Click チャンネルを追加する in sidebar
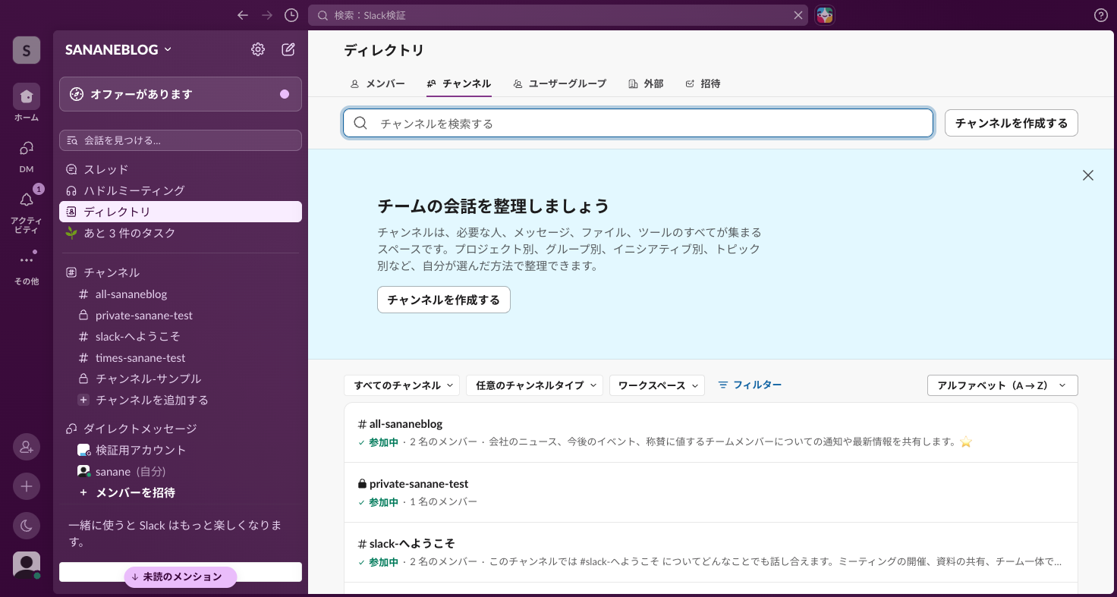Viewport: 1117px width, 597px height. pos(181,400)
